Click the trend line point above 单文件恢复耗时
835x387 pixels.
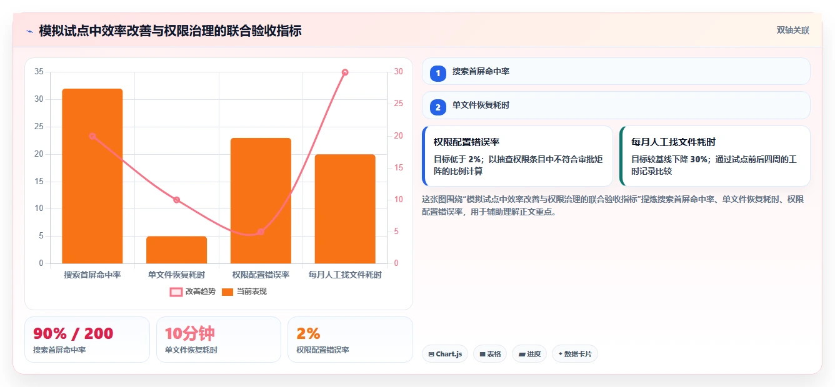(177, 200)
